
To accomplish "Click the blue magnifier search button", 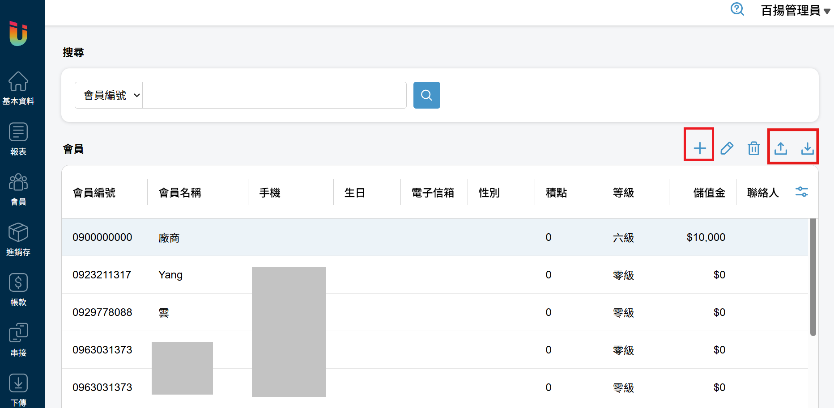I will [426, 95].
